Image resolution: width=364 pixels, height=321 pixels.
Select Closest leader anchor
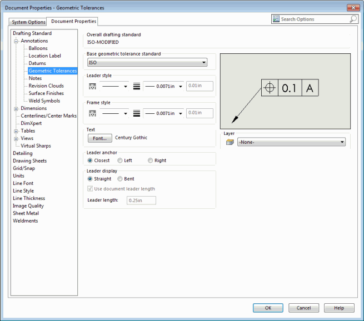(x=90, y=160)
